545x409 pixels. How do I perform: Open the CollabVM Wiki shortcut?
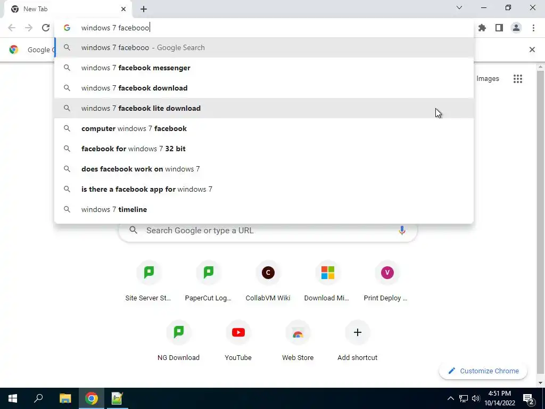[268, 282]
